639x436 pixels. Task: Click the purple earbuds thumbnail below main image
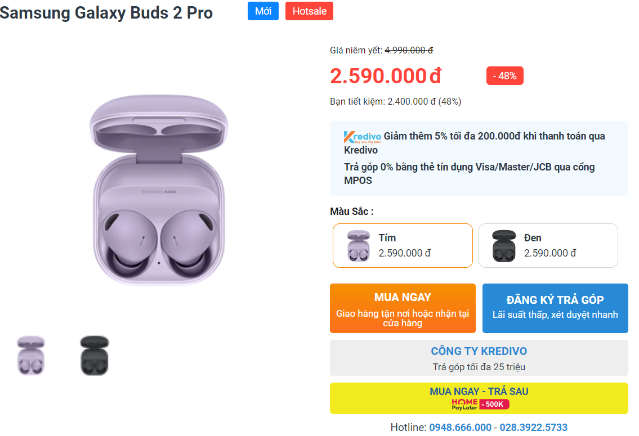30,355
